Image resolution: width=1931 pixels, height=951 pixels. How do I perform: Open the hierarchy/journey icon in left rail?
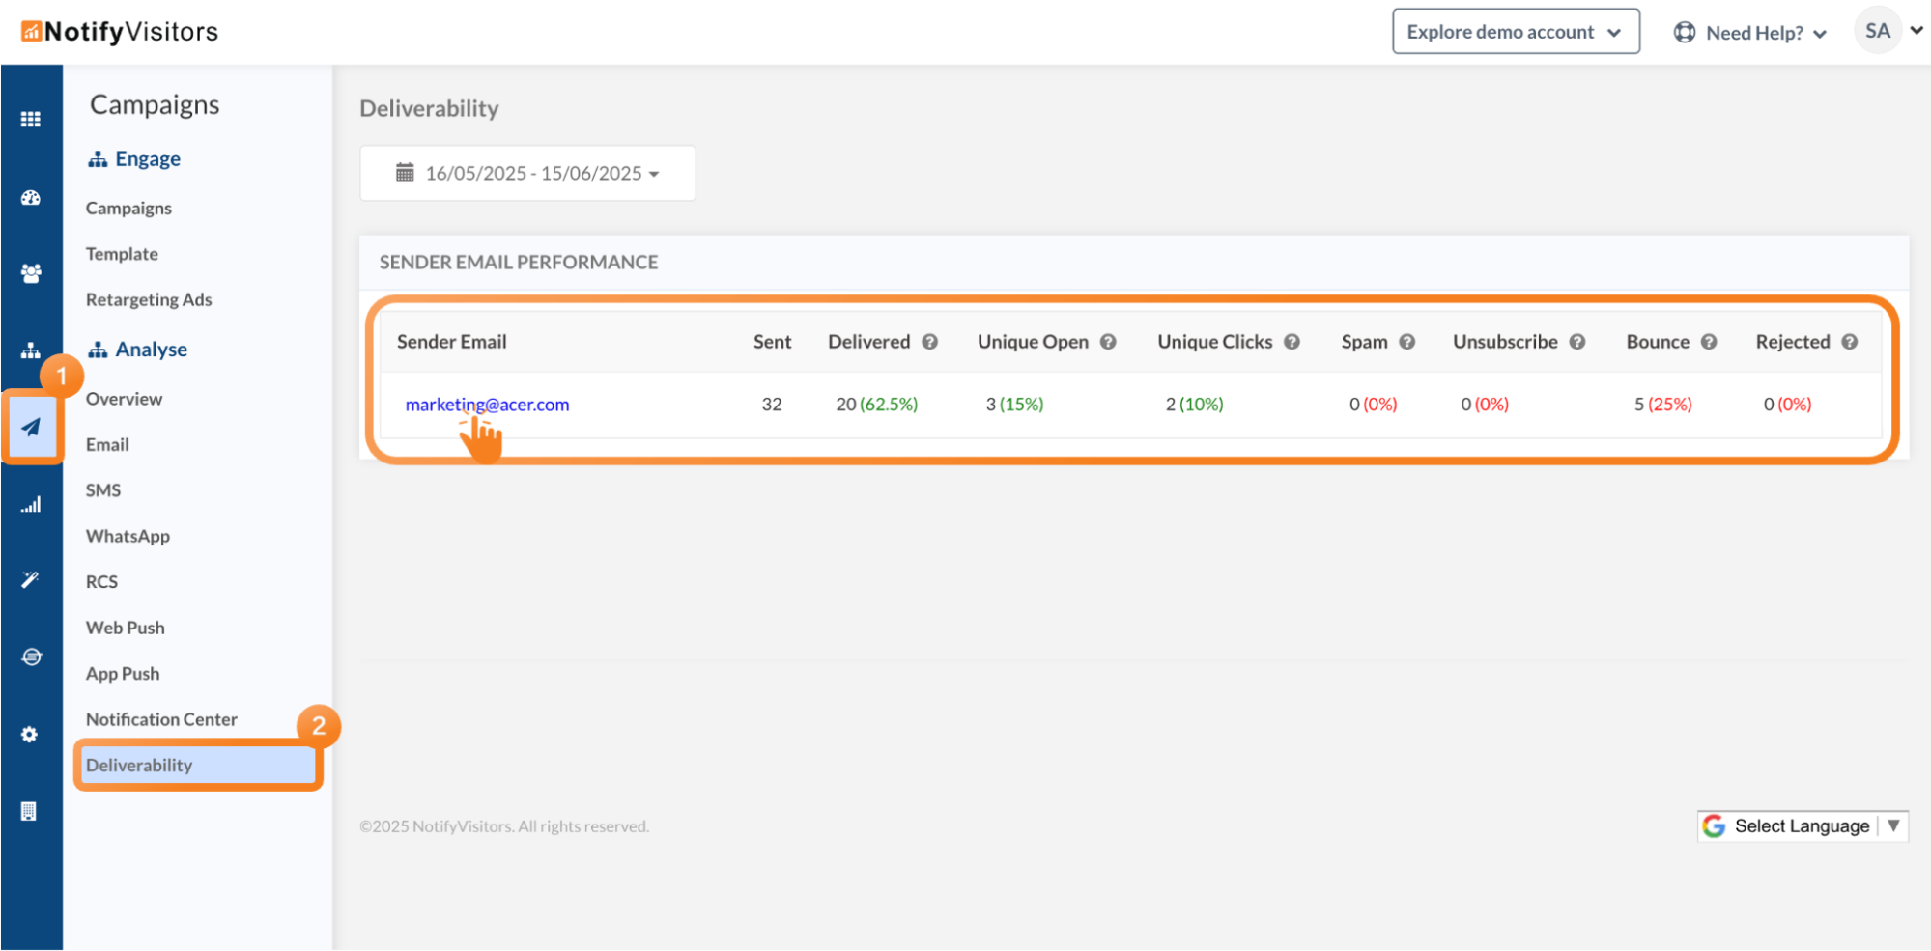click(31, 350)
